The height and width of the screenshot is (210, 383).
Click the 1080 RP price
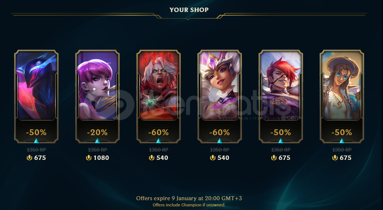coord(101,158)
